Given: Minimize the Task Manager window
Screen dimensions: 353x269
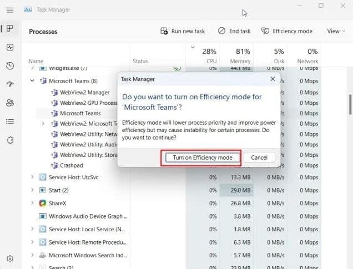Looking at the screenshot, I should [x=299, y=6].
